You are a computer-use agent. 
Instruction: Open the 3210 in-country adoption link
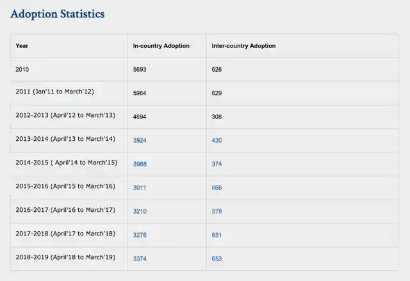[x=140, y=211]
